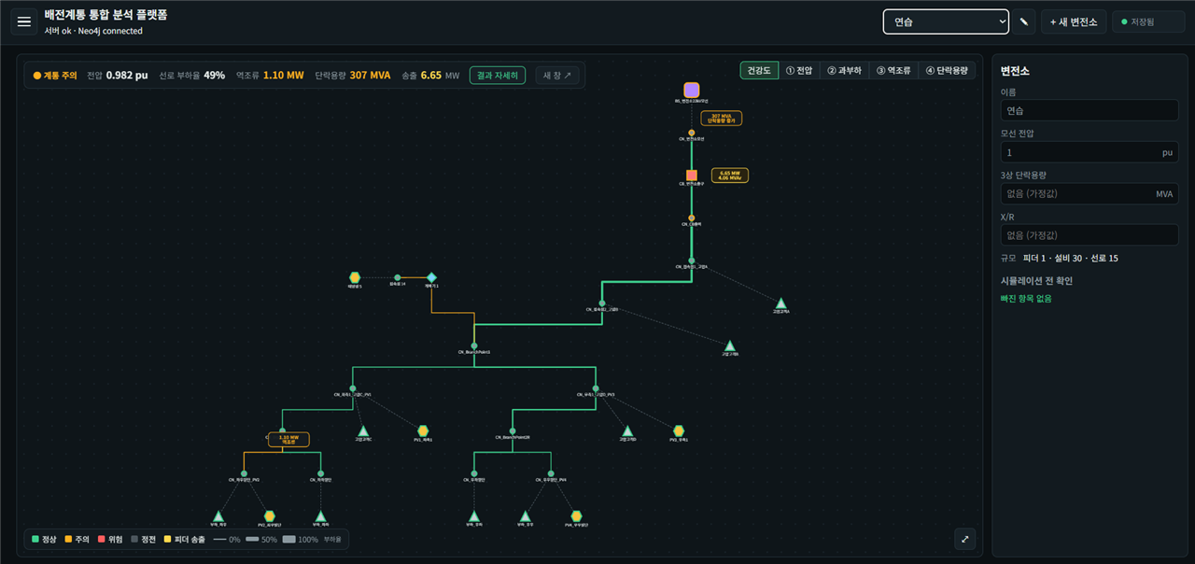Select the PV2 hexagon generator node
The image size is (1195, 564).
(270, 516)
